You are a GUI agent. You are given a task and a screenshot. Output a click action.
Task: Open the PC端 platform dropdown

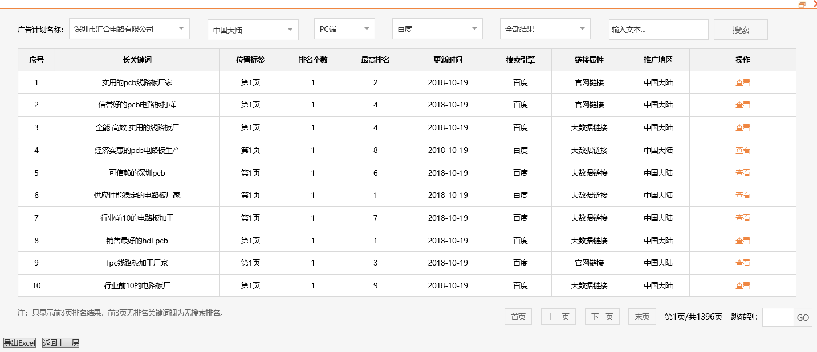(x=344, y=28)
